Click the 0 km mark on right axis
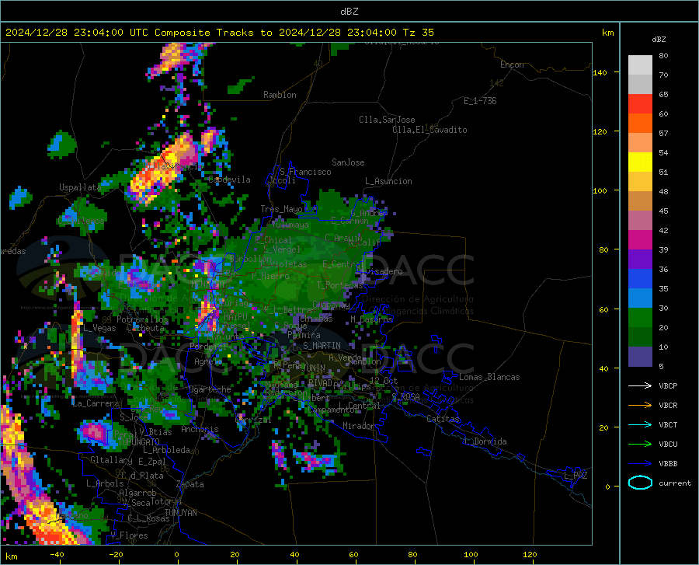 (607, 487)
